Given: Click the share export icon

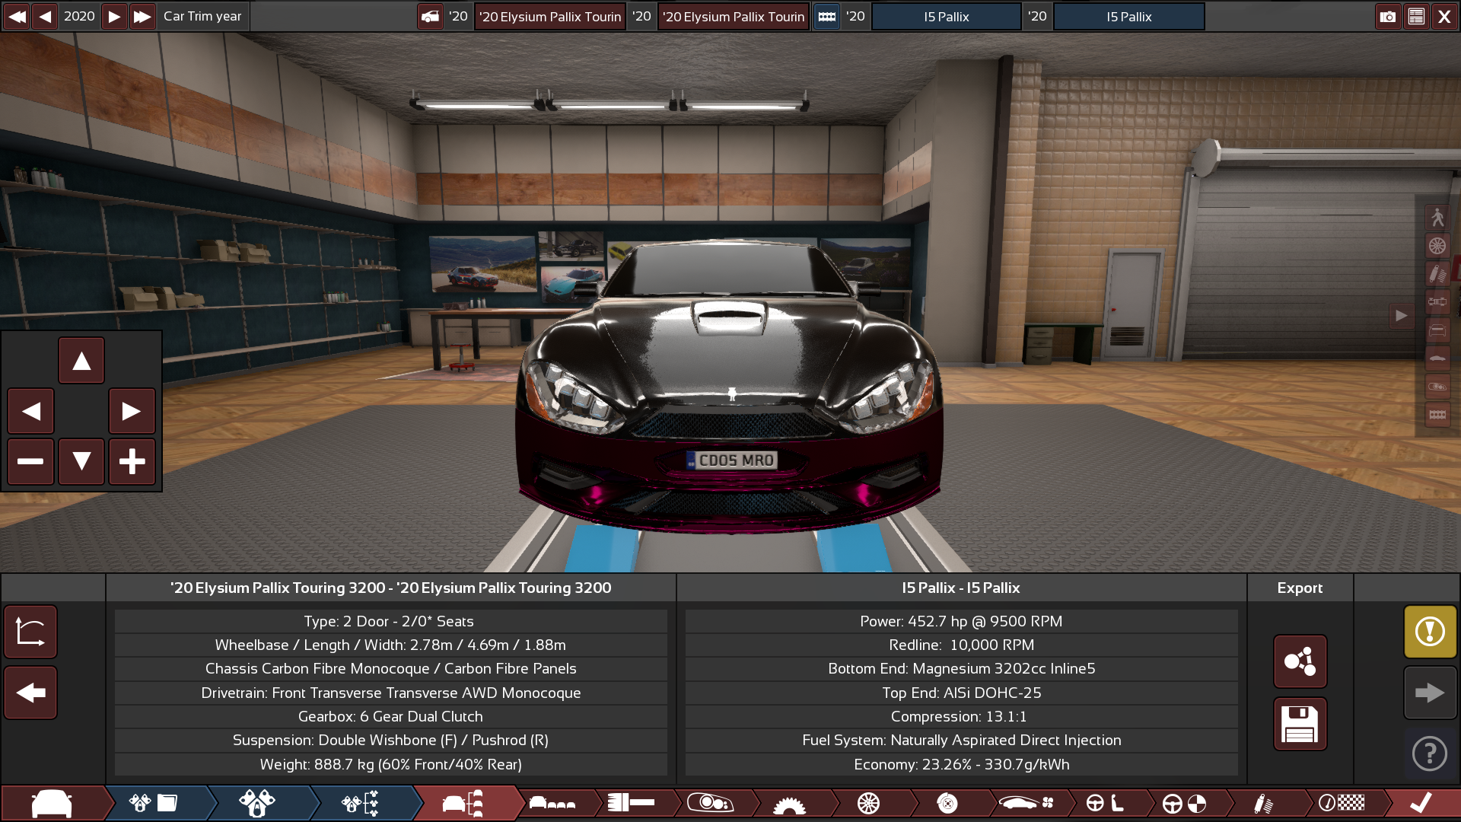Looking at the screenshot, I should tap(1300, 661).
